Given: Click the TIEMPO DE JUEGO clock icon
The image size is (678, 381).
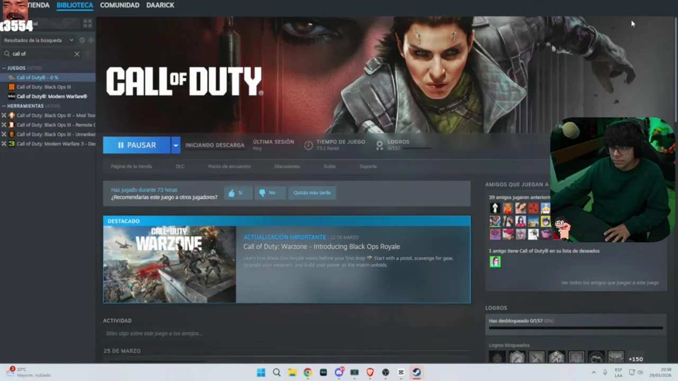Looking at the screenshot, I should [x=308, y=145].
